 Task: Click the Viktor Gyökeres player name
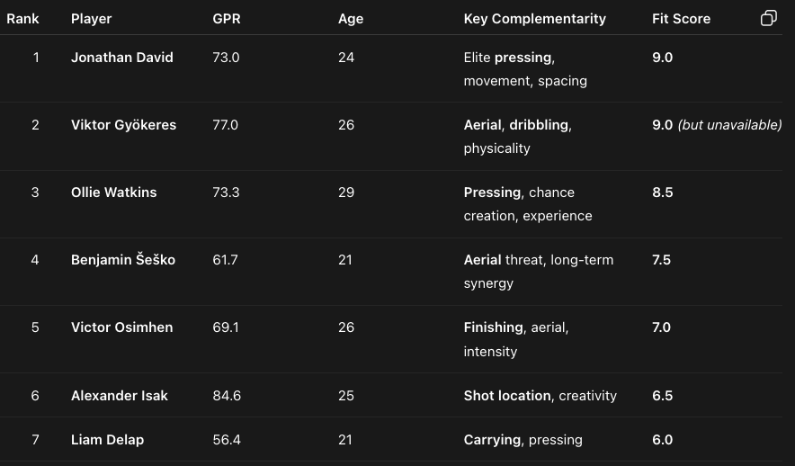point(124,125)
